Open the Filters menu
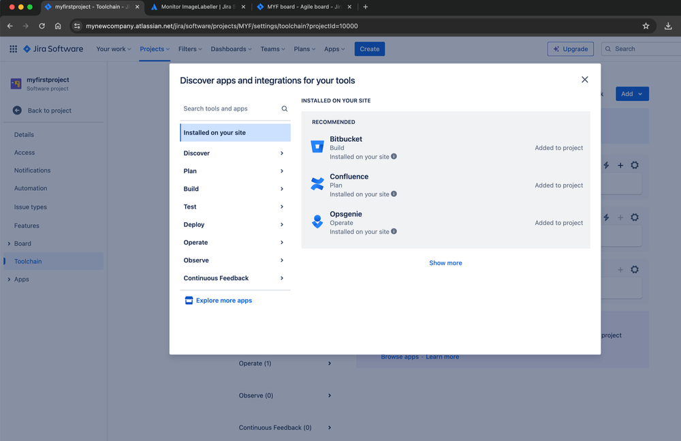681x441 pixels. coord(190,49)
